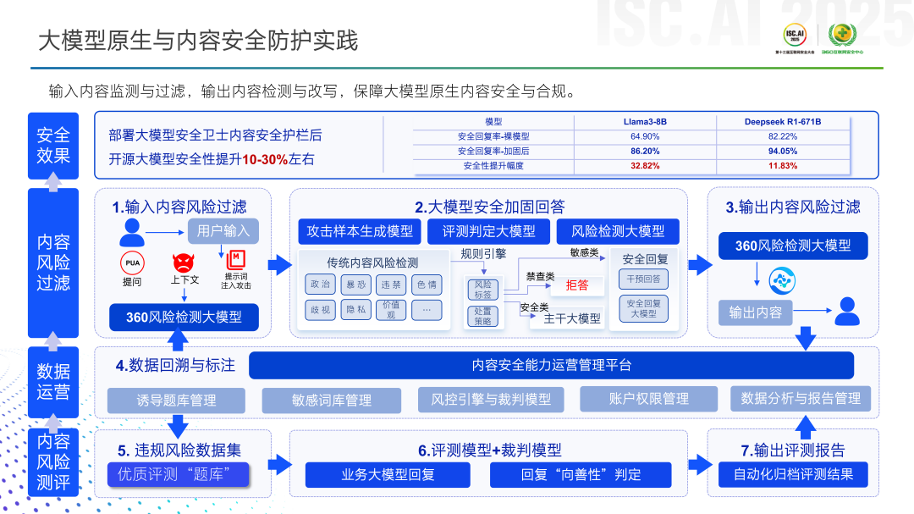Click the red devil 上下文 icon

tap(184, 263)
